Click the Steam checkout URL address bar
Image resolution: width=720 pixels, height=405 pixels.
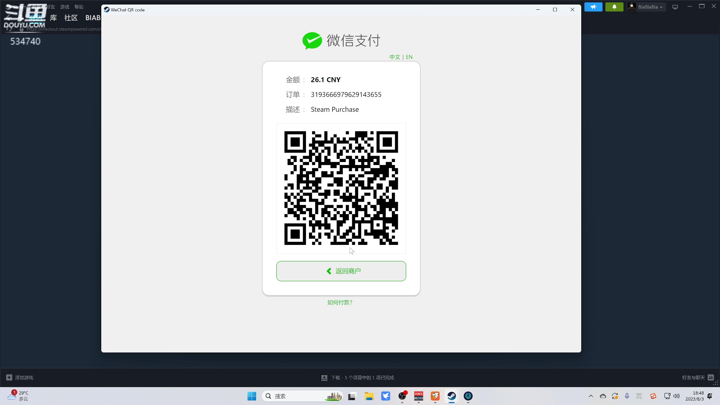(x=63, y=29)
